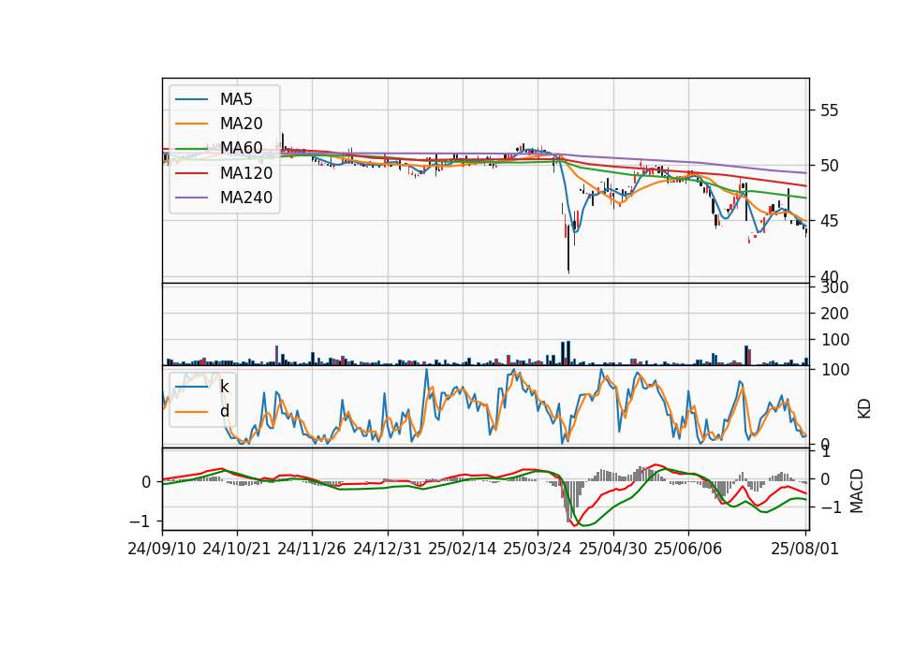Click the price axis value 45

point(829,221)
